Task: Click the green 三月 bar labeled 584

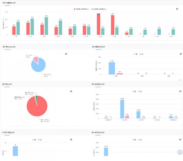Action: tap(46, 26)
